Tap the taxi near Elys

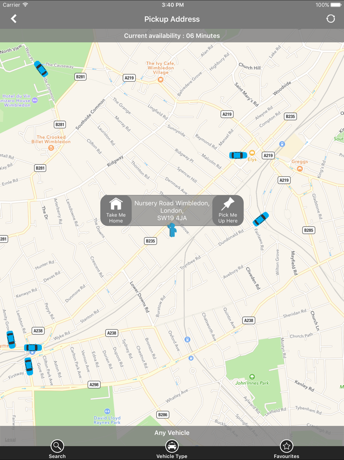[238, 155]
